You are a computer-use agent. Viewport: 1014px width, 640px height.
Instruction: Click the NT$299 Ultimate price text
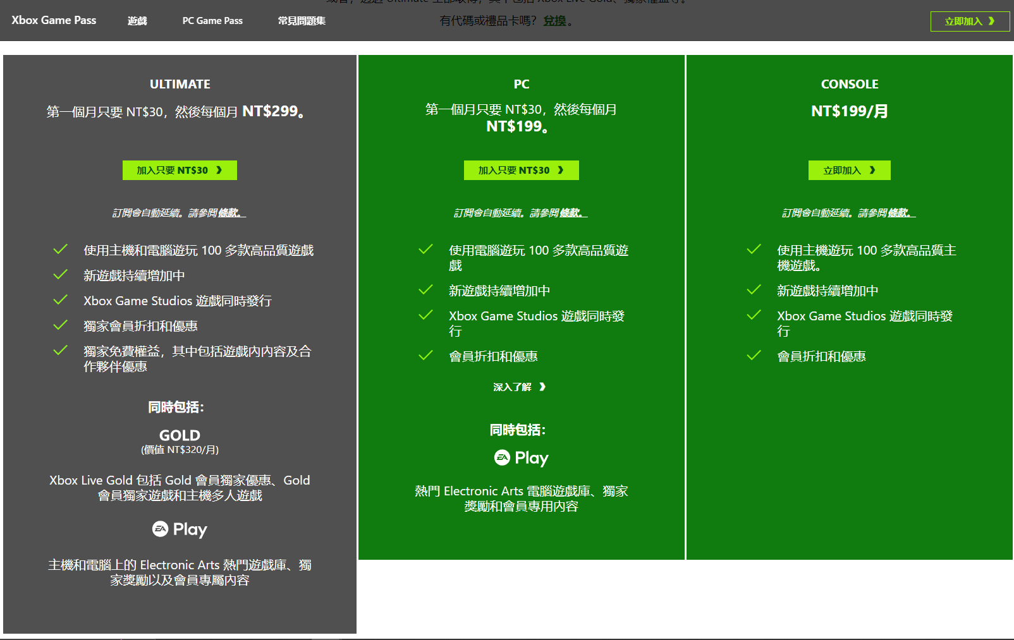point(273,111)
